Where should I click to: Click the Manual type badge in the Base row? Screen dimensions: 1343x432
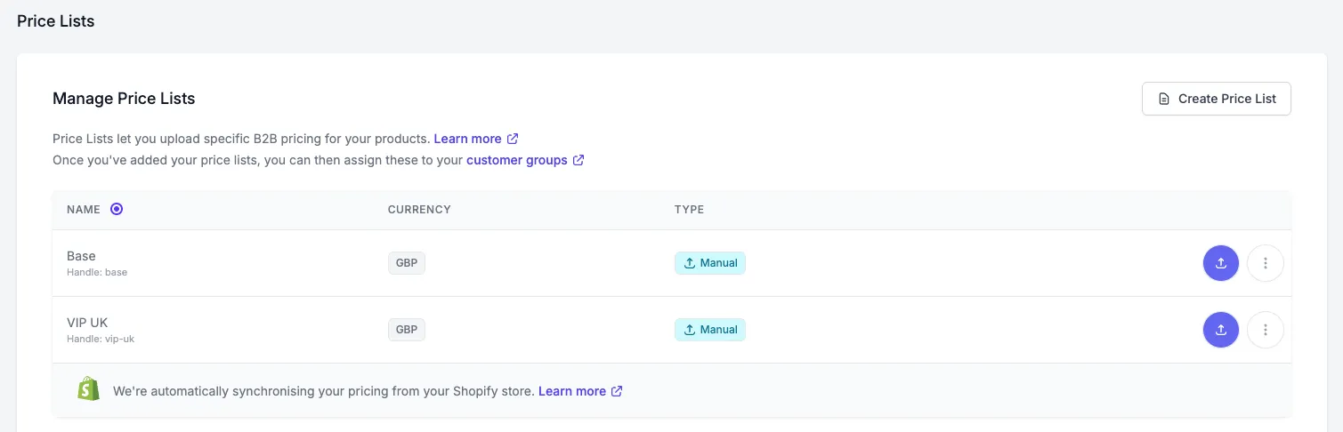710,263
